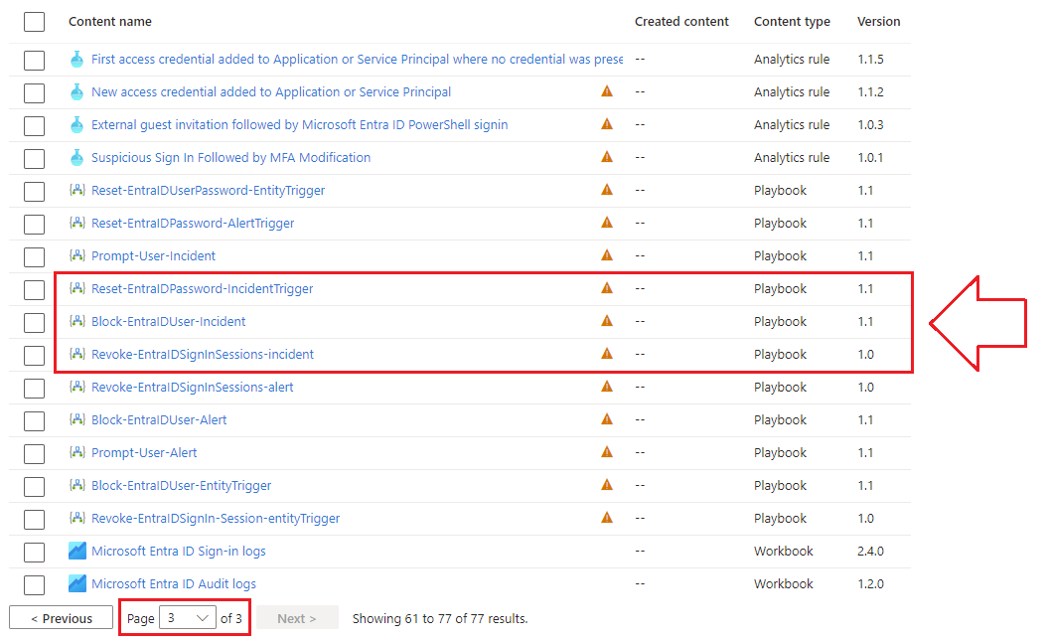Tick the select-all checkbox in the header
The width and height of the screenshot is (1048, 641).
tap(35, 22)
